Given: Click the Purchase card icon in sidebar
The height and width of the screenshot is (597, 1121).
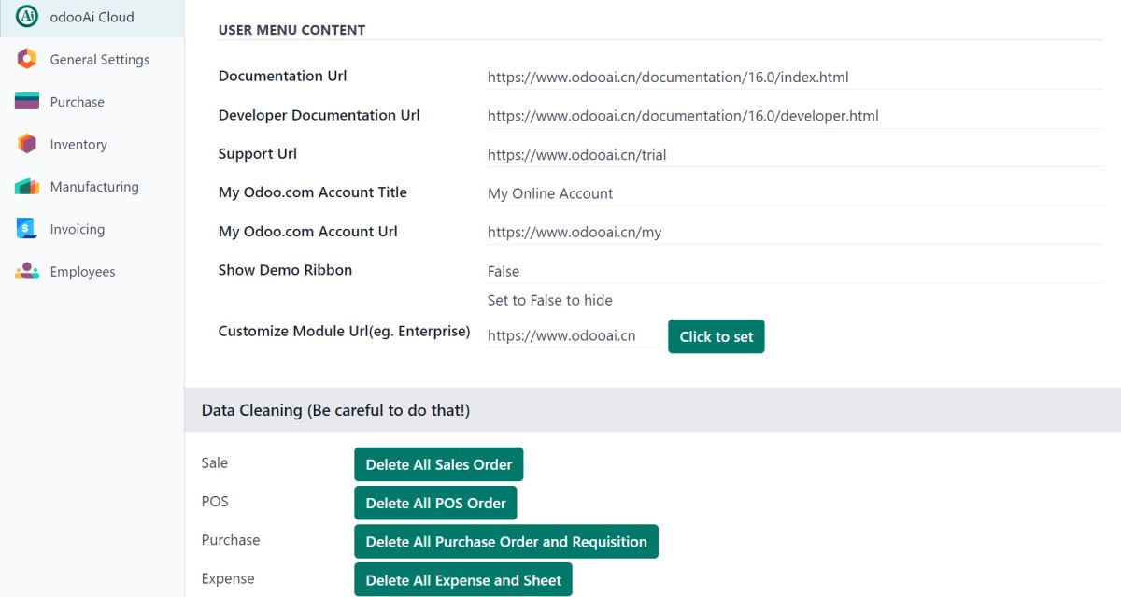Looking at the screenshot, I should tap(27, 102).
